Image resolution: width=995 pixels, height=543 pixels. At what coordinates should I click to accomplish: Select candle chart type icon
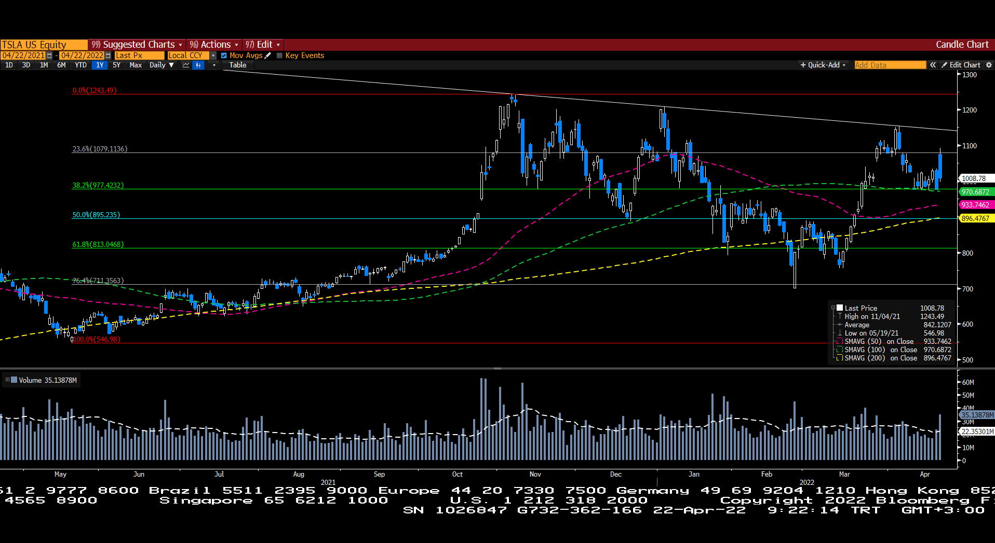point(198,65)
